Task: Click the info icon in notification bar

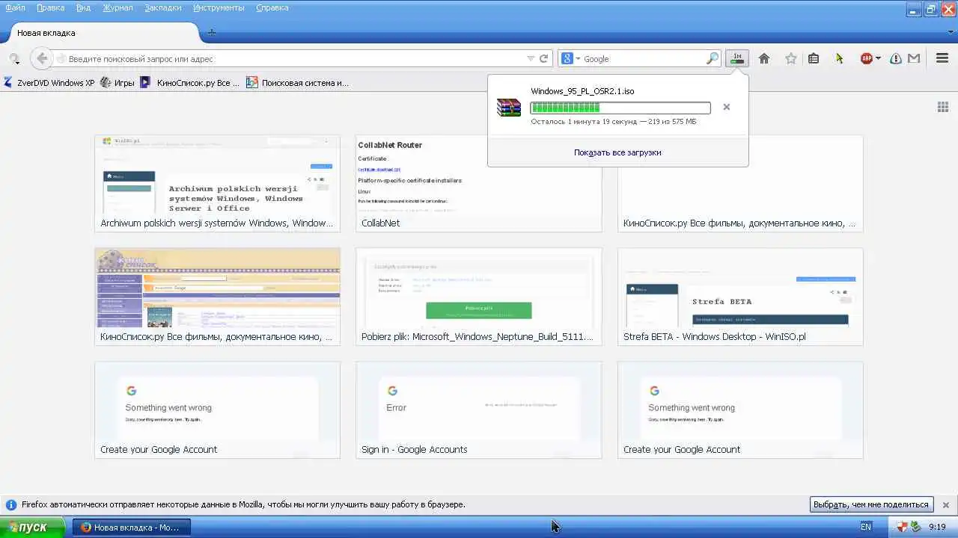Action: (x=10, y=504)
